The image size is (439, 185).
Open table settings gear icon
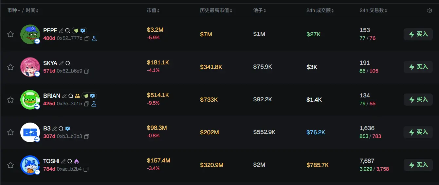coord(430,11)
